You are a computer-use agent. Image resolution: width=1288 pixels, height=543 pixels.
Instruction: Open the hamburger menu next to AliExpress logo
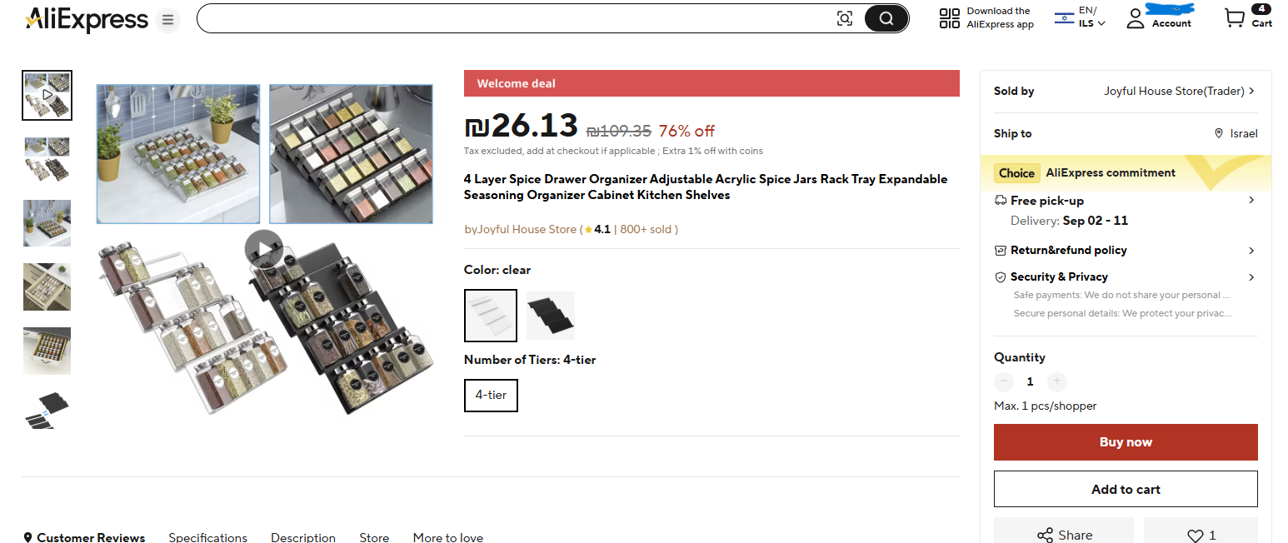coord(167,19)
